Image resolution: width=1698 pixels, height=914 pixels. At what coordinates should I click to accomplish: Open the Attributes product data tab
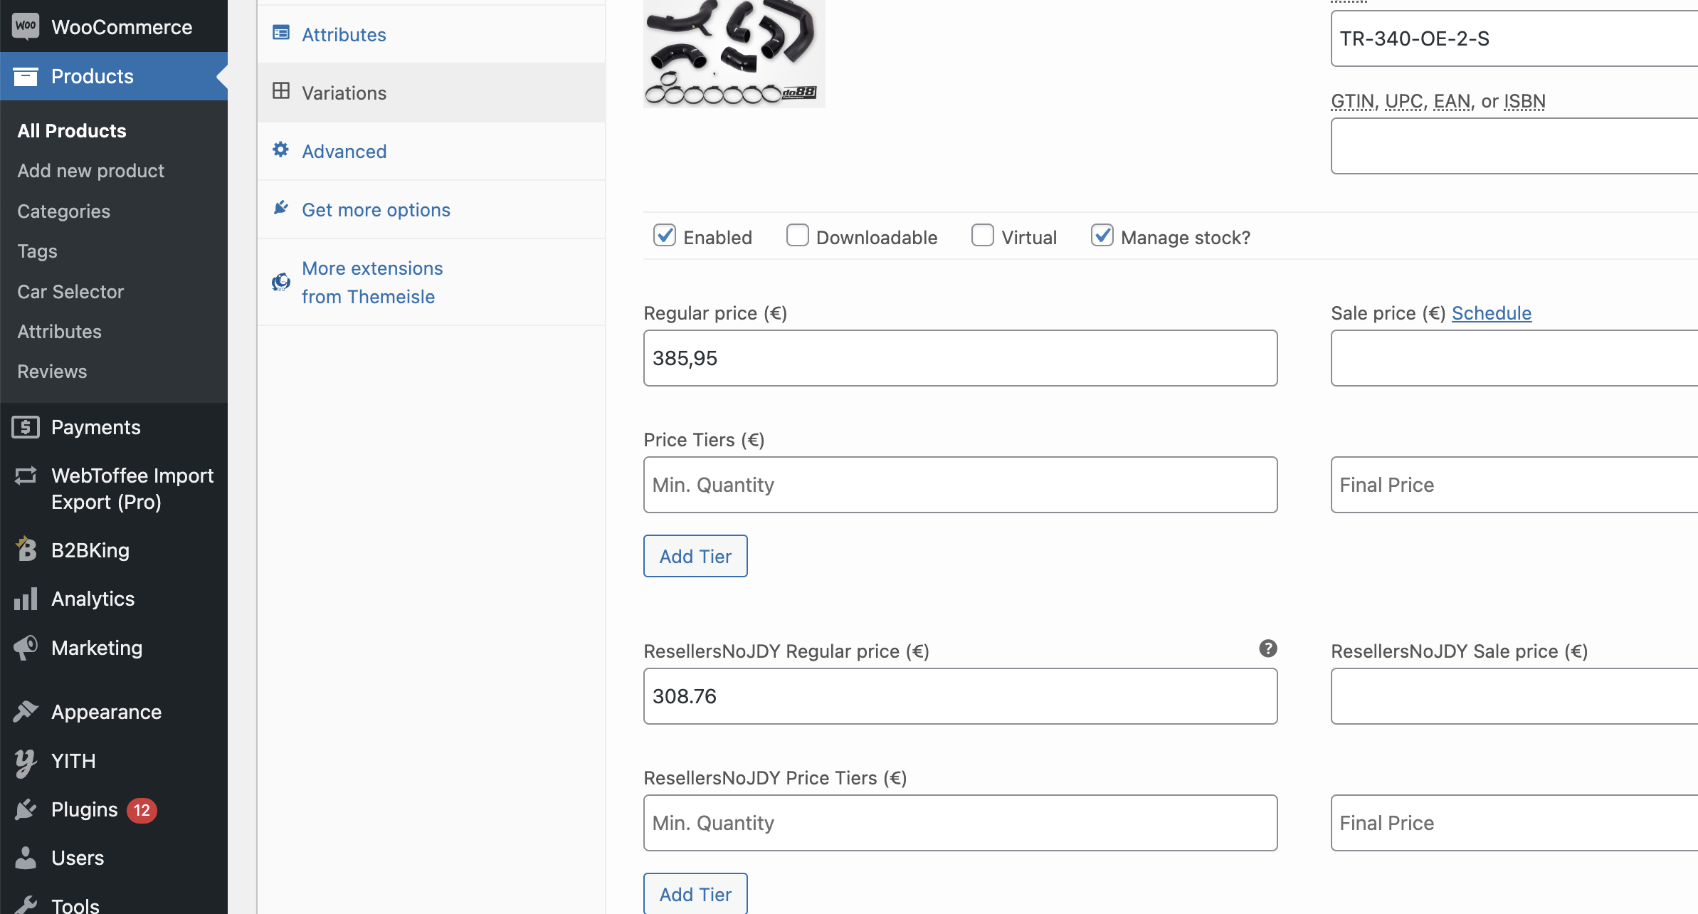[431, 34]
